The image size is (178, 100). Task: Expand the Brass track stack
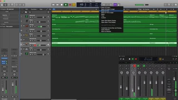[x=24, y=35]
